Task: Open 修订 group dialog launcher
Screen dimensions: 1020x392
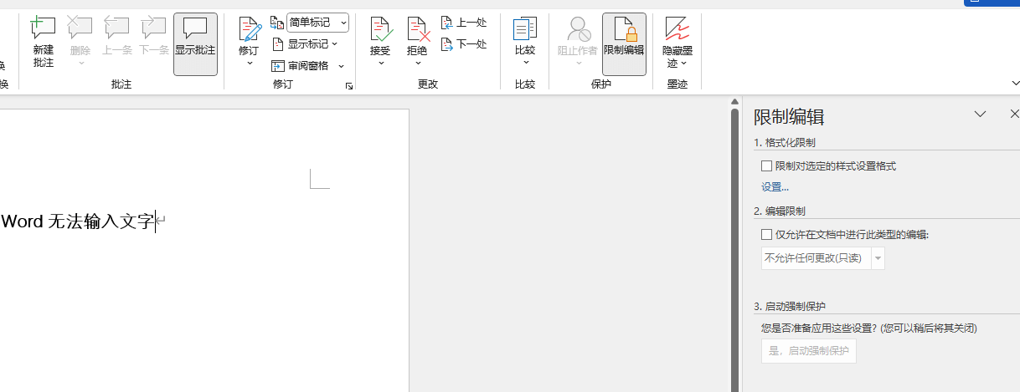Action: tap(349, 85)
